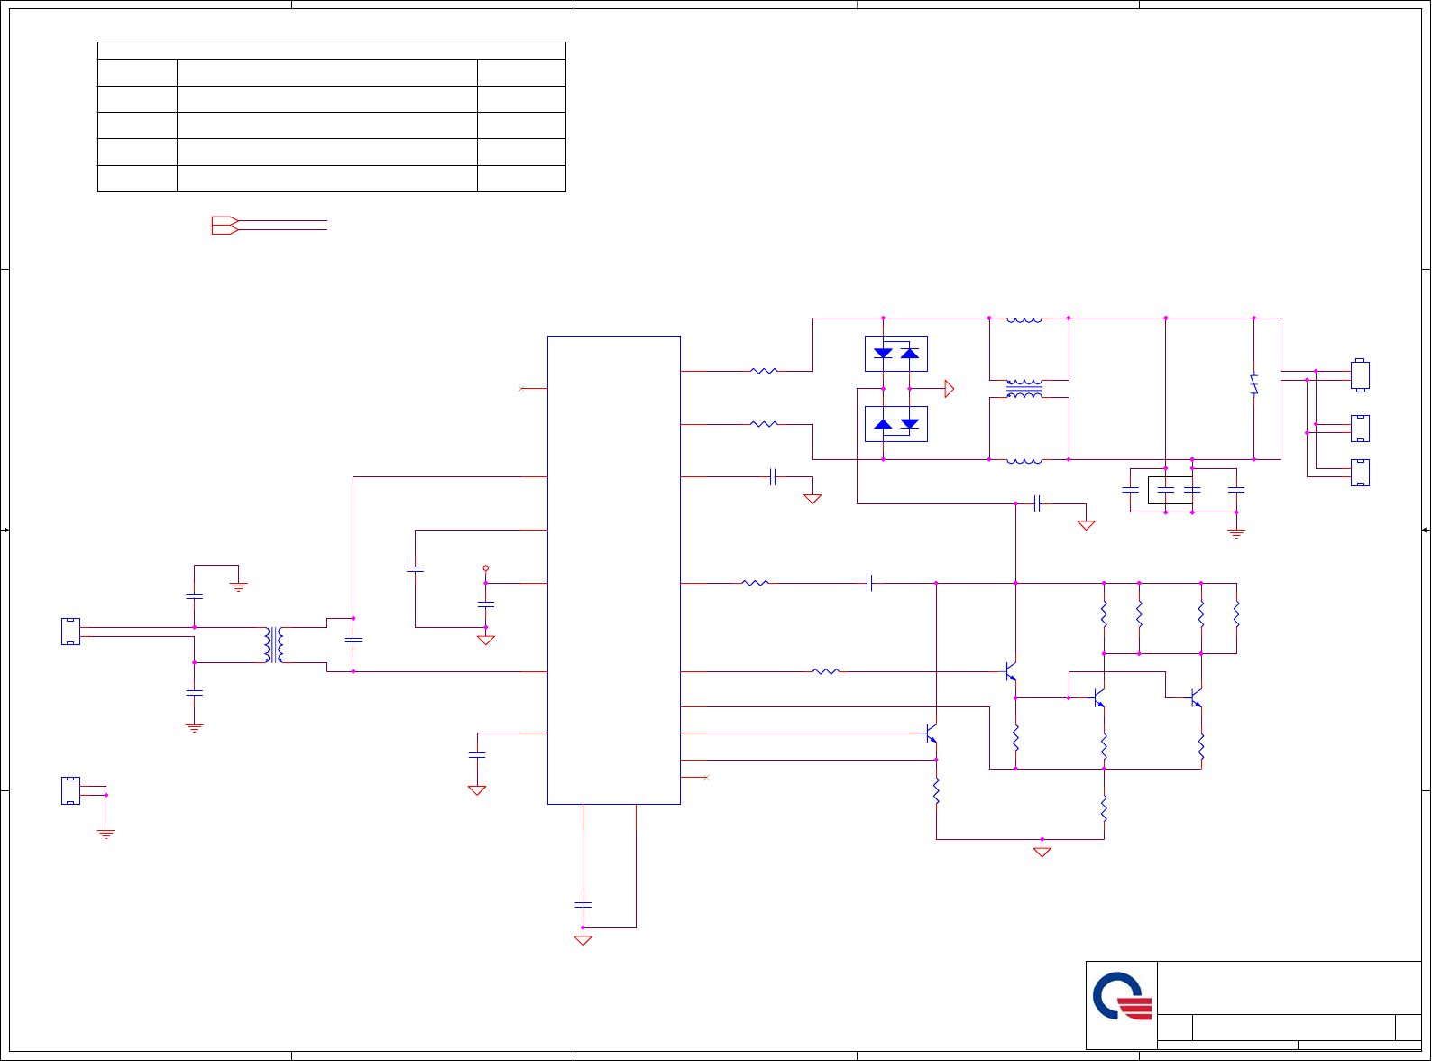
Task: Select the left connector feeding the transformer
Action: [x=70, y=632]
